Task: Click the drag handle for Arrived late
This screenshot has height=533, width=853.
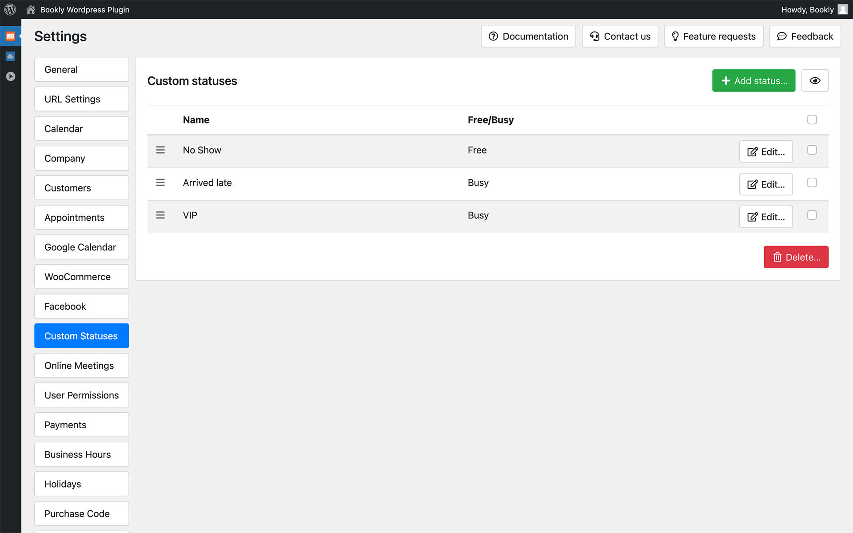Action: [x=160, y=183]
